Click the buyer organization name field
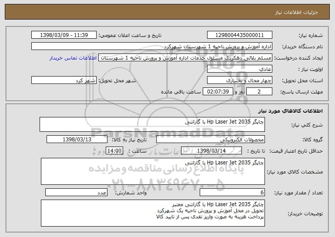Screen dimensions: 335x237 pyautogui.click(x=152, y=47)
